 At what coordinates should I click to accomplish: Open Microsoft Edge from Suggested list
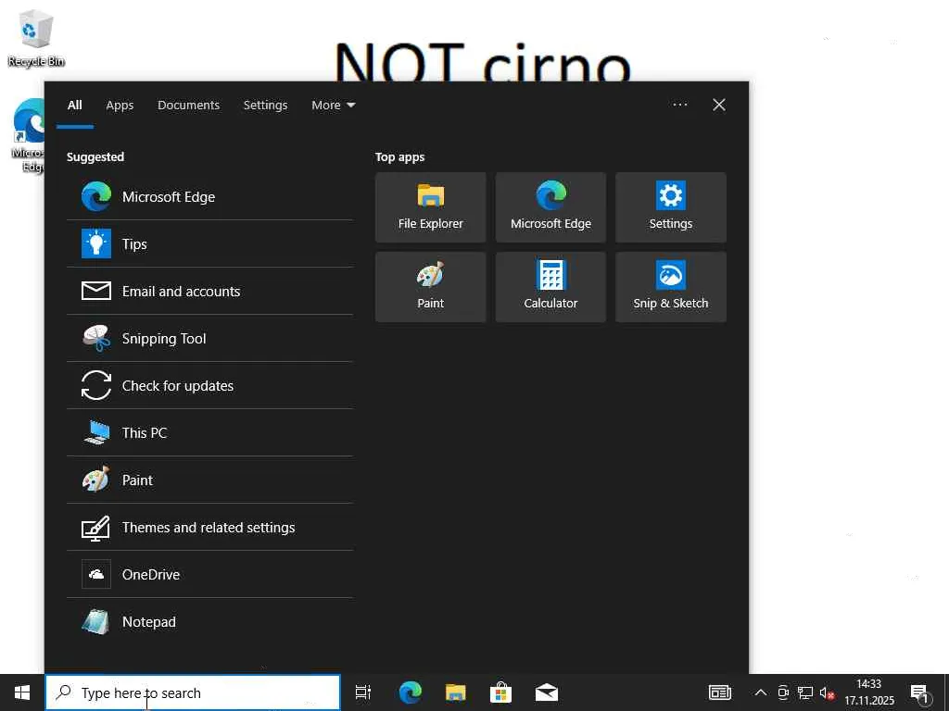(x=209, y=196)
